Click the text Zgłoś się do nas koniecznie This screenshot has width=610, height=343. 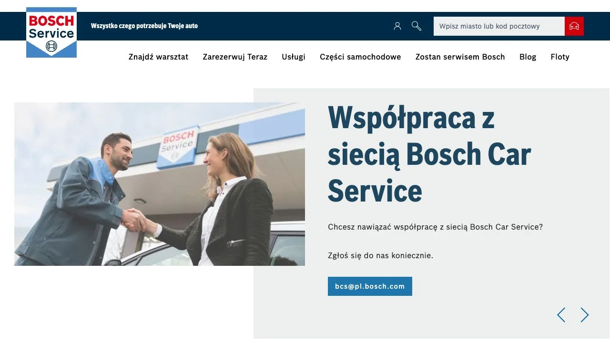tap(381, 255)
